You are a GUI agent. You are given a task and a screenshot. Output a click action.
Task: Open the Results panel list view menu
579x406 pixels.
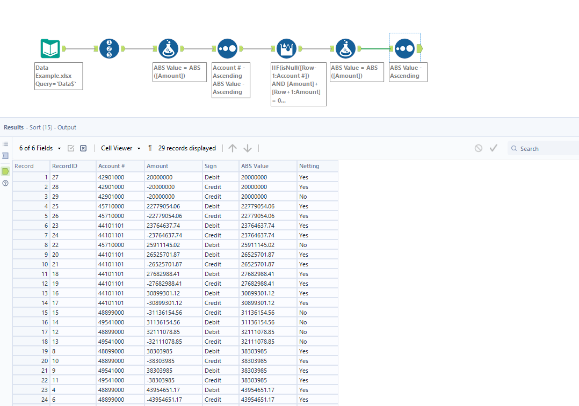(x=5, y=144)
